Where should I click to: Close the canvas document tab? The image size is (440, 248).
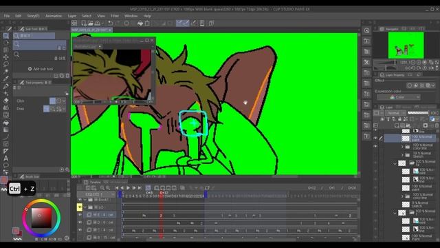(x=110, y=30)
